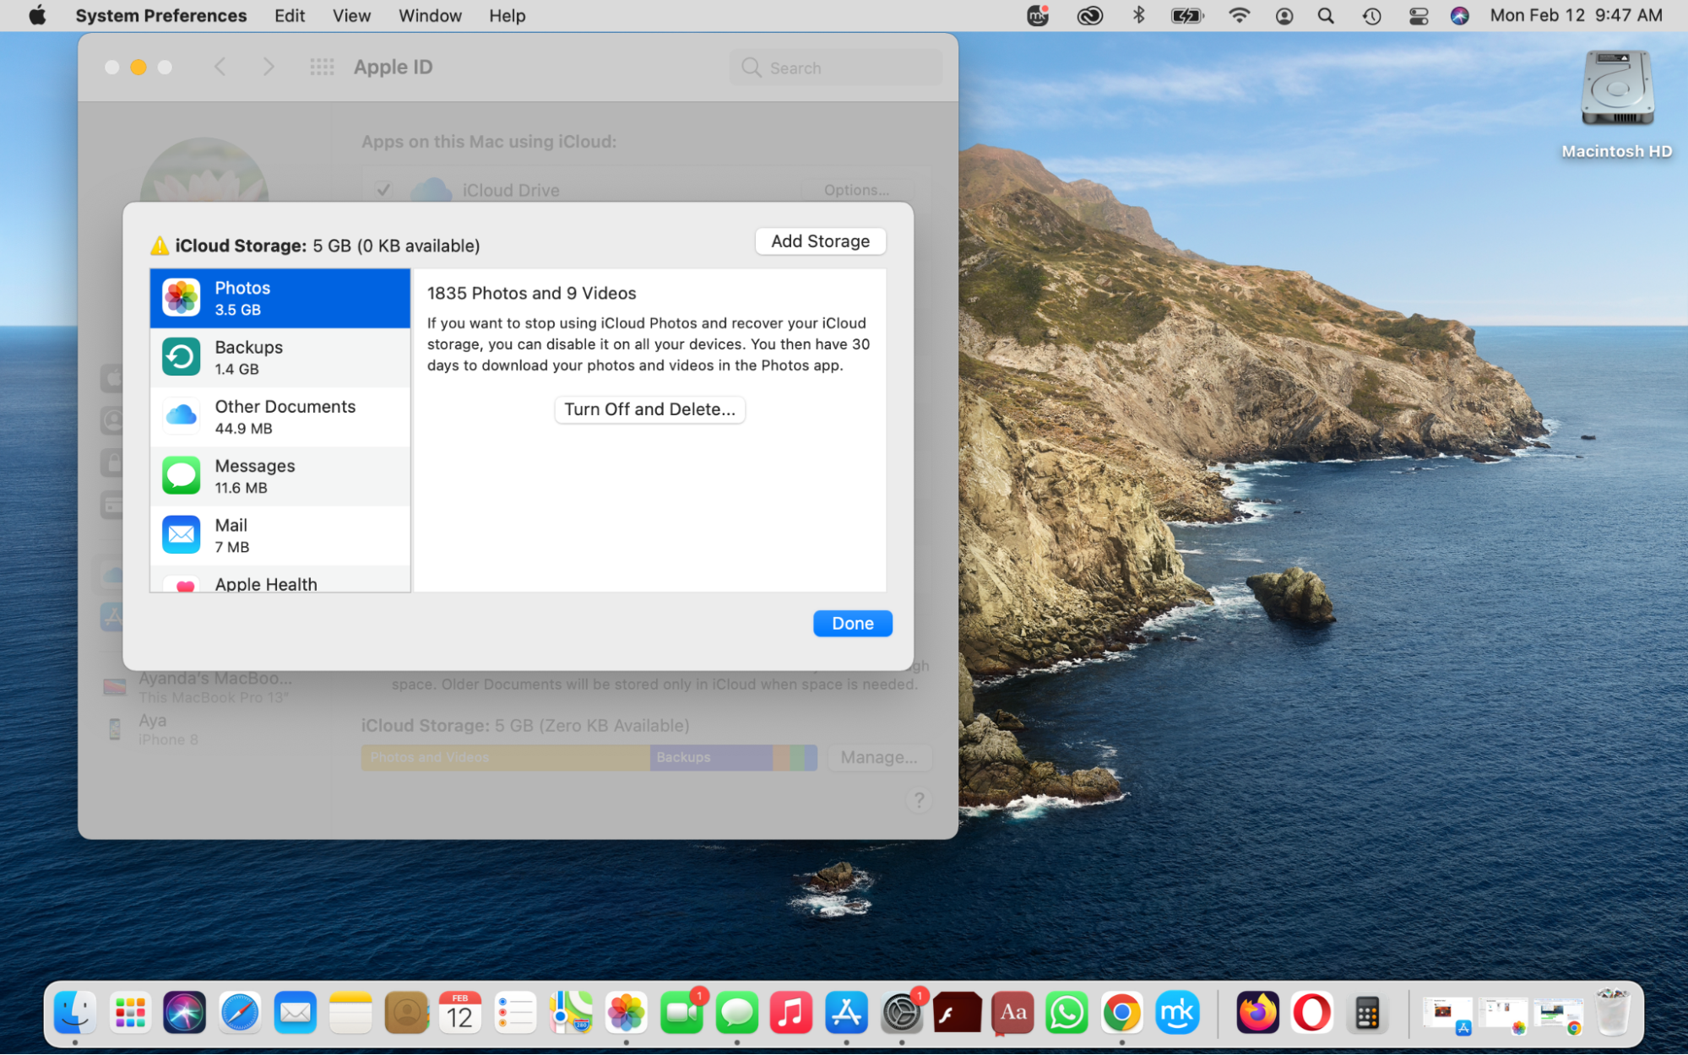Open the View menu

(x=351, y=15)
